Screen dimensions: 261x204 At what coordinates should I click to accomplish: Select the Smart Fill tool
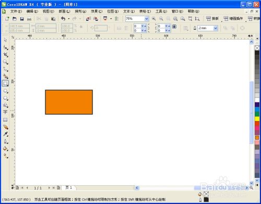pyautogui.click(x=5, y=76)
